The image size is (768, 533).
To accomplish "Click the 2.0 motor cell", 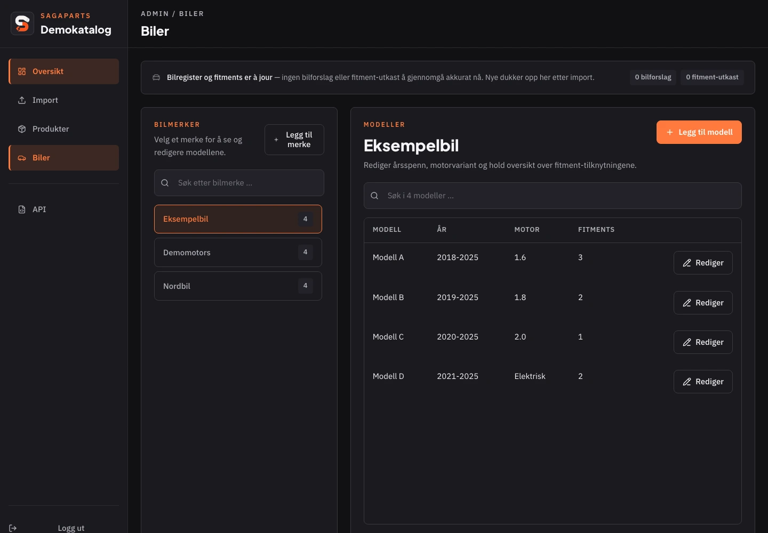I will click(x=520, y=337).
